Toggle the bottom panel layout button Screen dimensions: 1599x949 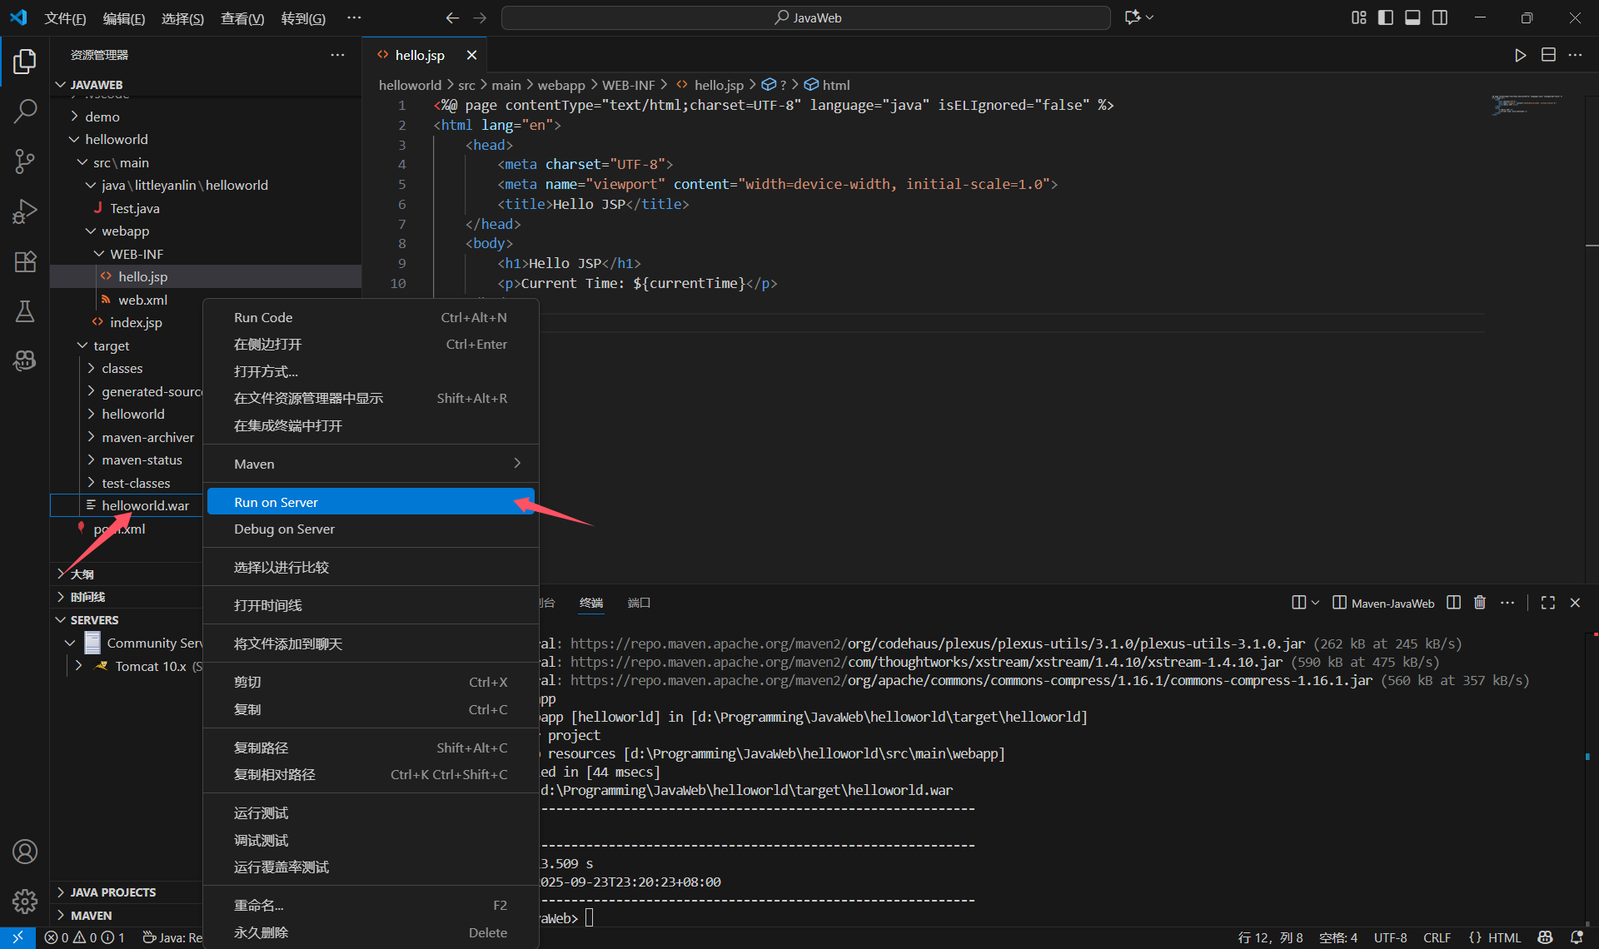pyautogui.click(x=1412, y=17)
